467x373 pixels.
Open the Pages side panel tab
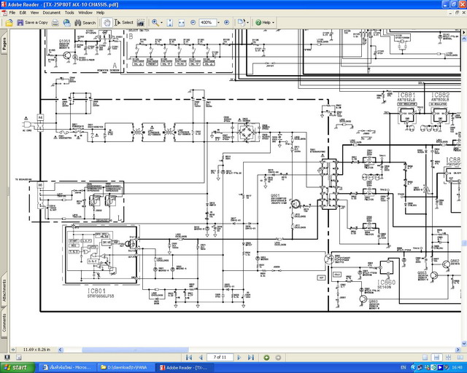pyautogui.click(x=4, y=44)
